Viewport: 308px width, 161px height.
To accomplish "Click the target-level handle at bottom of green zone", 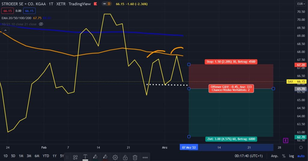I will point(189,137).
